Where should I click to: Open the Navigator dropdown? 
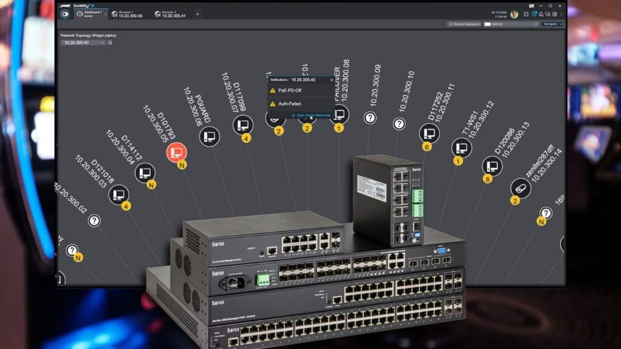click(552, 24)
